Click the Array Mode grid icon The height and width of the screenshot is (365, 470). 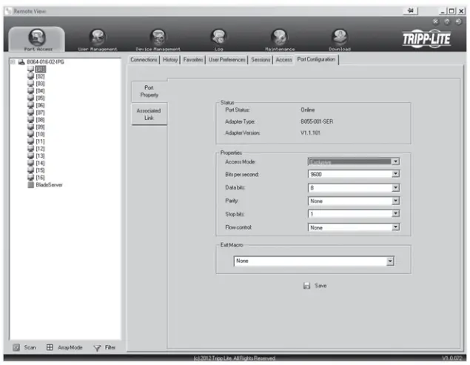50,348
